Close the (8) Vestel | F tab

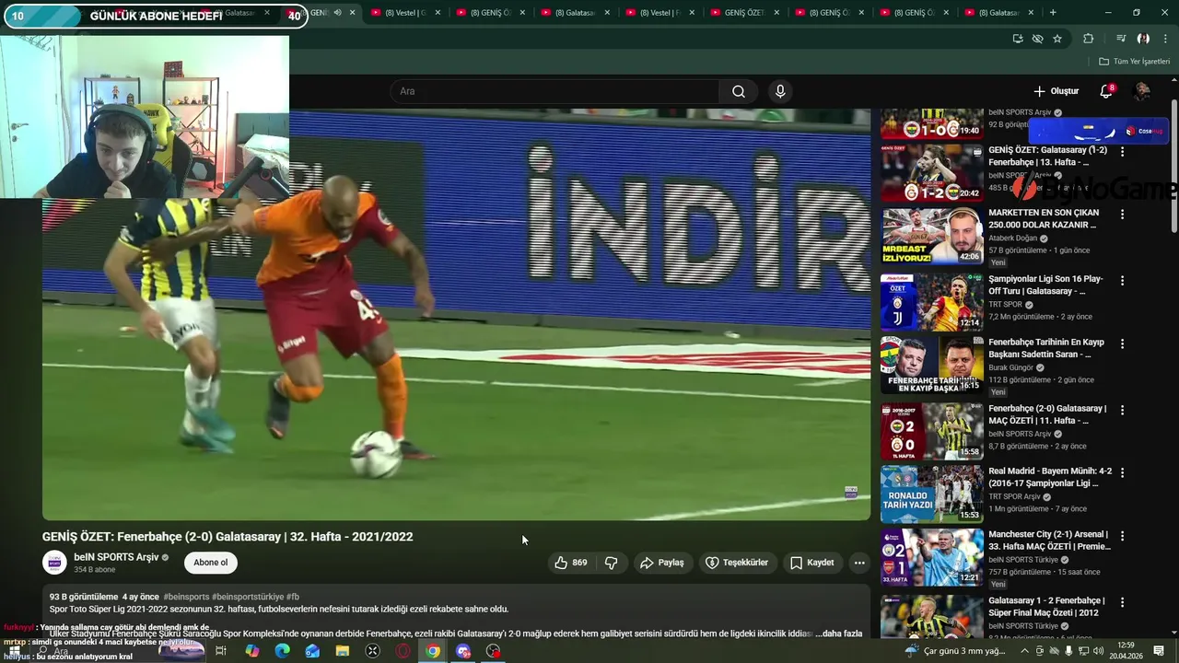[x=692, y=13]
